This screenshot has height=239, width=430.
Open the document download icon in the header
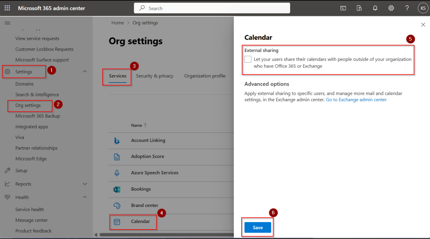359,8
